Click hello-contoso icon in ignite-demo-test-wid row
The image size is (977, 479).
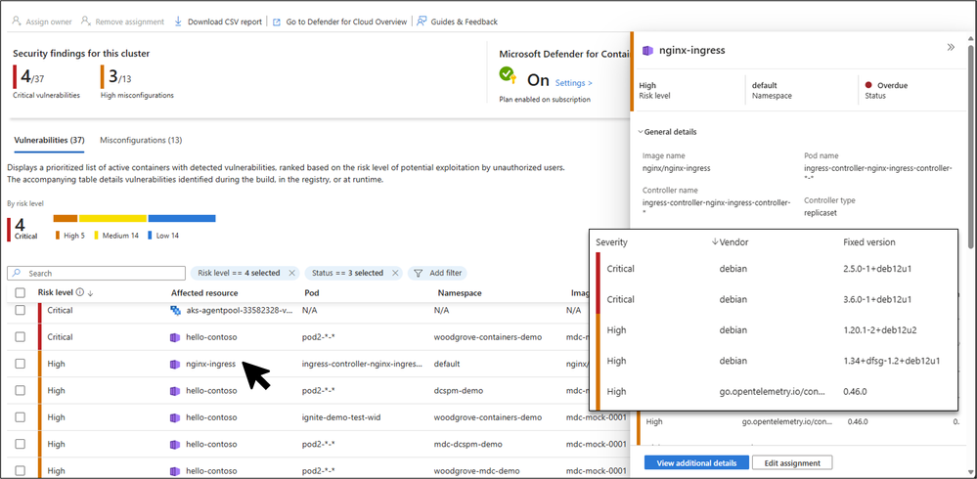coord(175,417)
